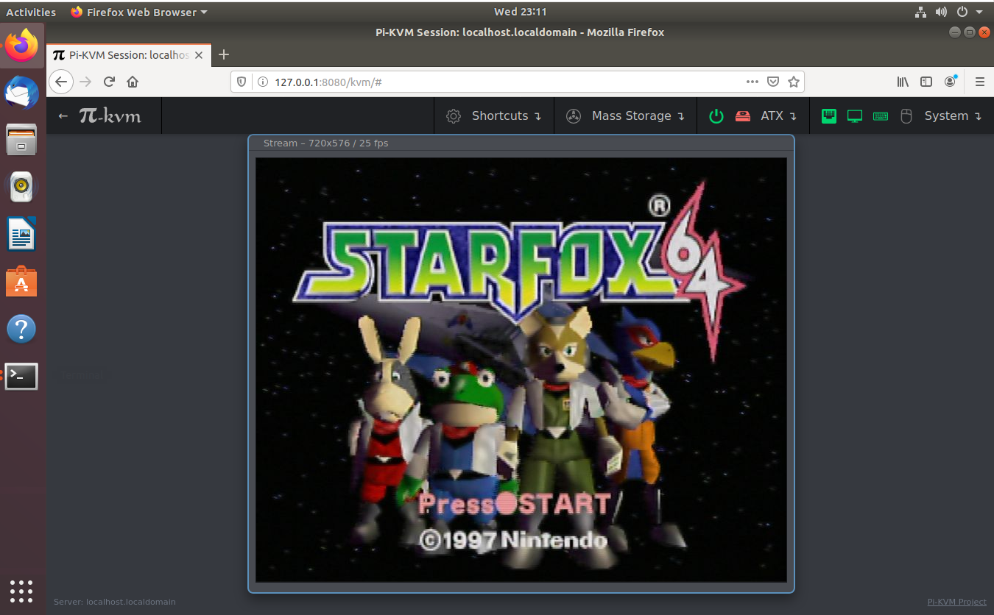Click inside the Star Fox stream window
The image size is (994, 615).
[521, 368]
